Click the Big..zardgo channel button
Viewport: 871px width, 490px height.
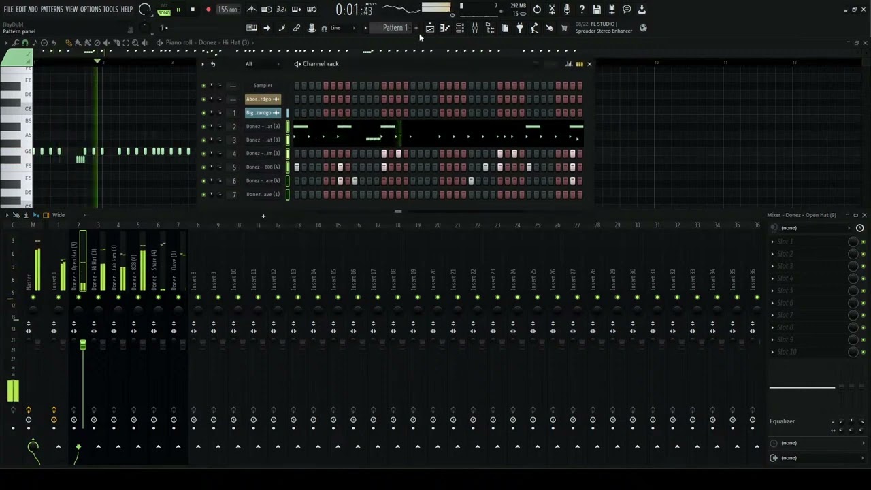coord(263,113)
